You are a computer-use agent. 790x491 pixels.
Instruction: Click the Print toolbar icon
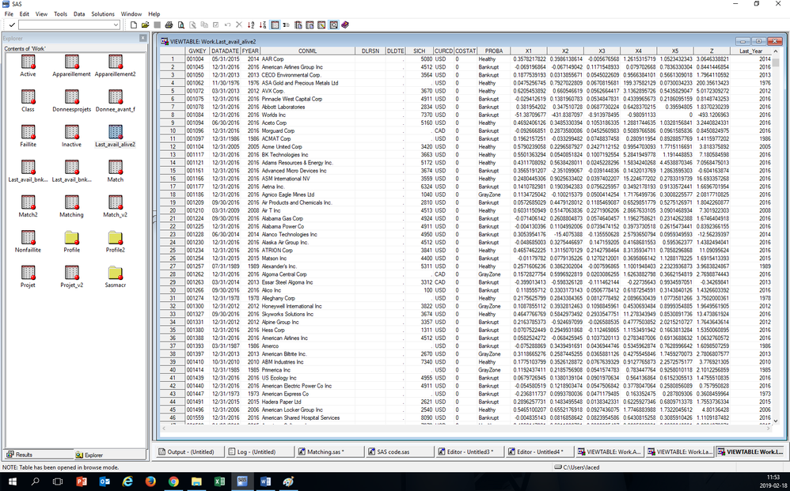click(168, 25)
